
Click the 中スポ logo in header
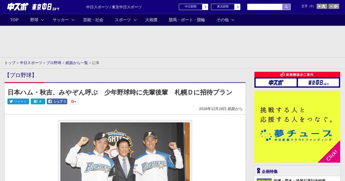pyautogui.click(x=18, y=7)
